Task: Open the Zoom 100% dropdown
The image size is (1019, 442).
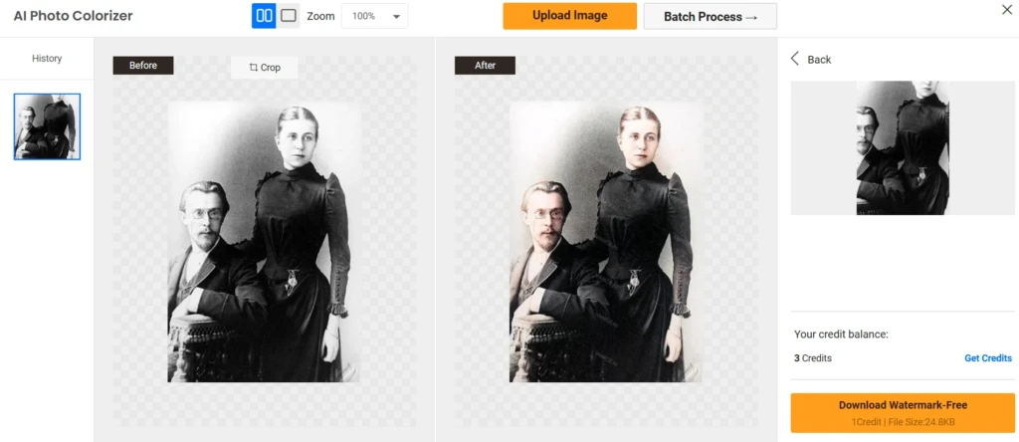Action: 375,16
